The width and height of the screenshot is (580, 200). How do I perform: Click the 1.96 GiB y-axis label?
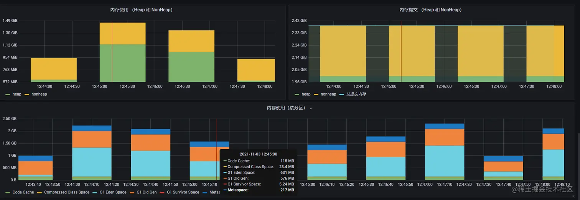point(299,82)
